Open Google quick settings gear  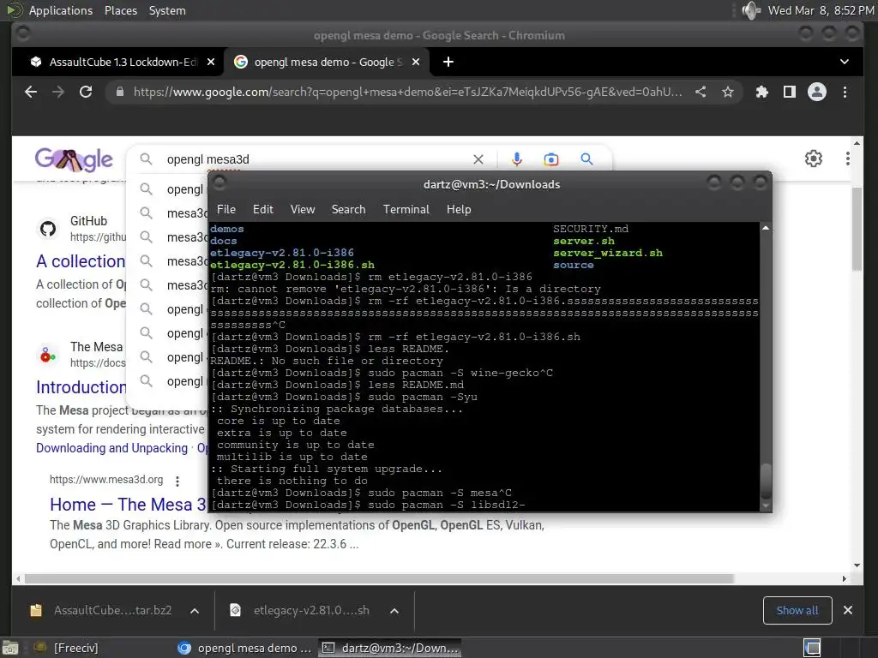[814, 159]
